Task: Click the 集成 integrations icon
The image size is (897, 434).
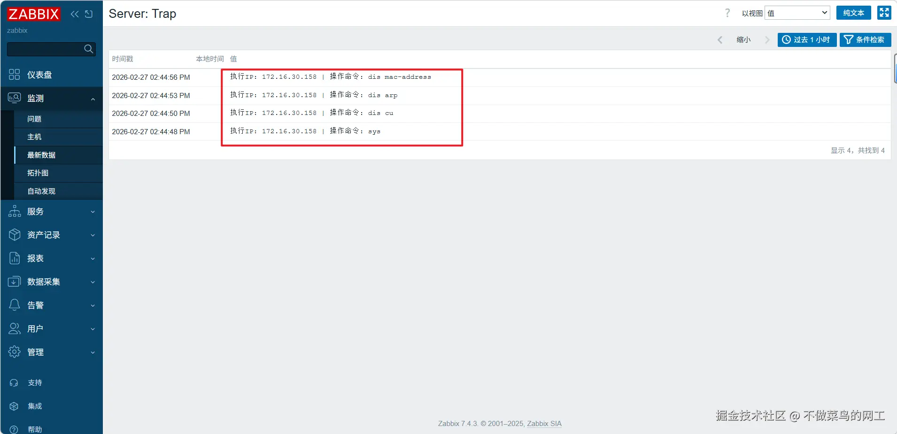Action: pos(14,406)
